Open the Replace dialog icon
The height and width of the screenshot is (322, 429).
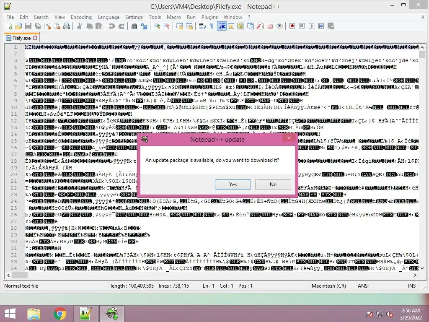pos(144,26)
